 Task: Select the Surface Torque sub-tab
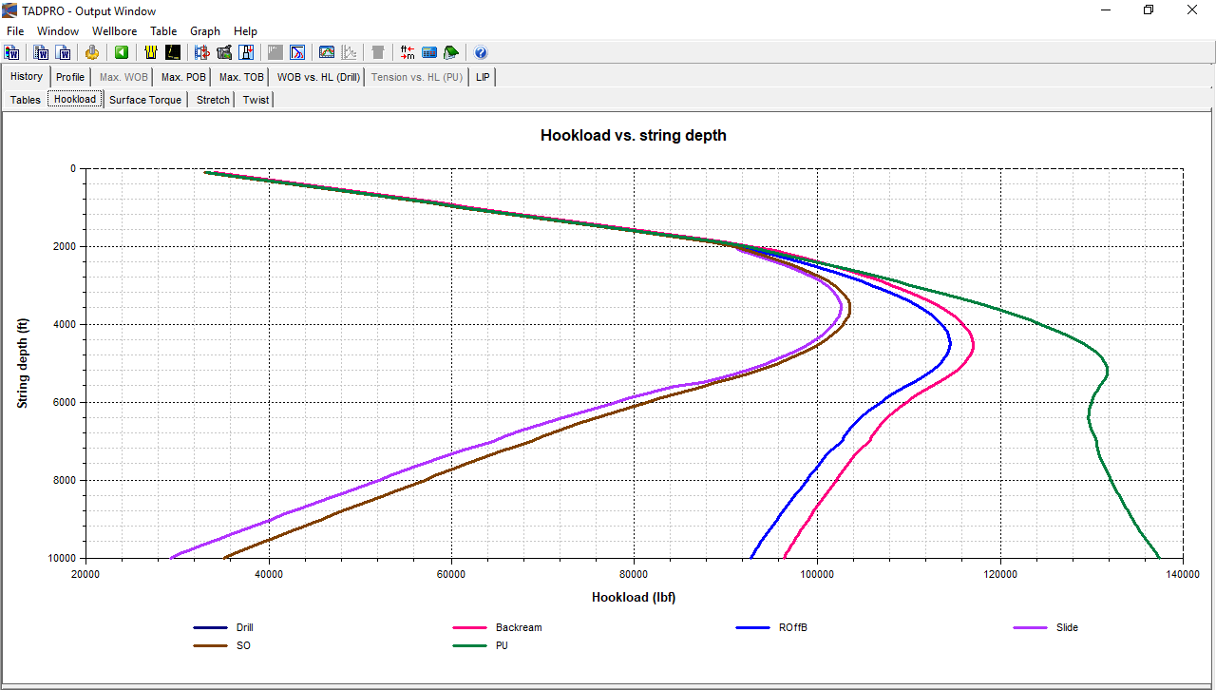point(145,100)
